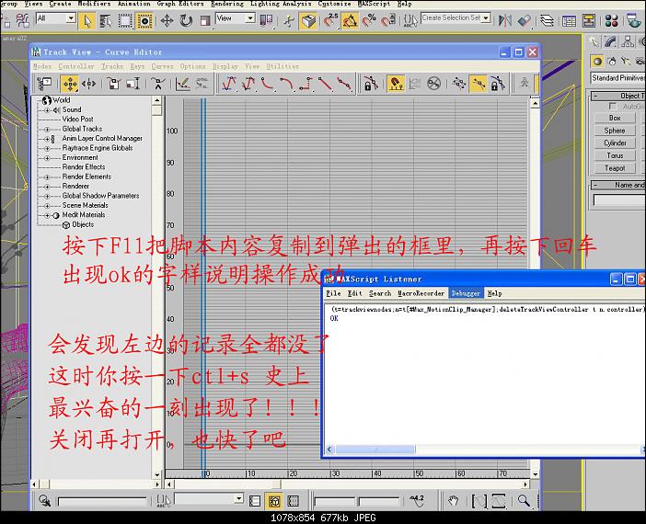The height and width of the screenshot is (524, 646).
Task: Select the Add Keys tool
Action: 157,84
